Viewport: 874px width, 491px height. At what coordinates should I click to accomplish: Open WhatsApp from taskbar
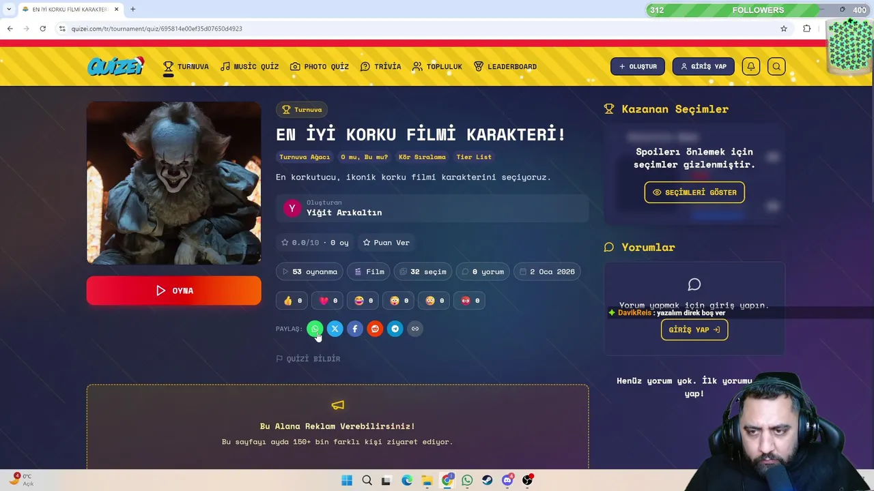pyautogui.click(x=467, y=480)
